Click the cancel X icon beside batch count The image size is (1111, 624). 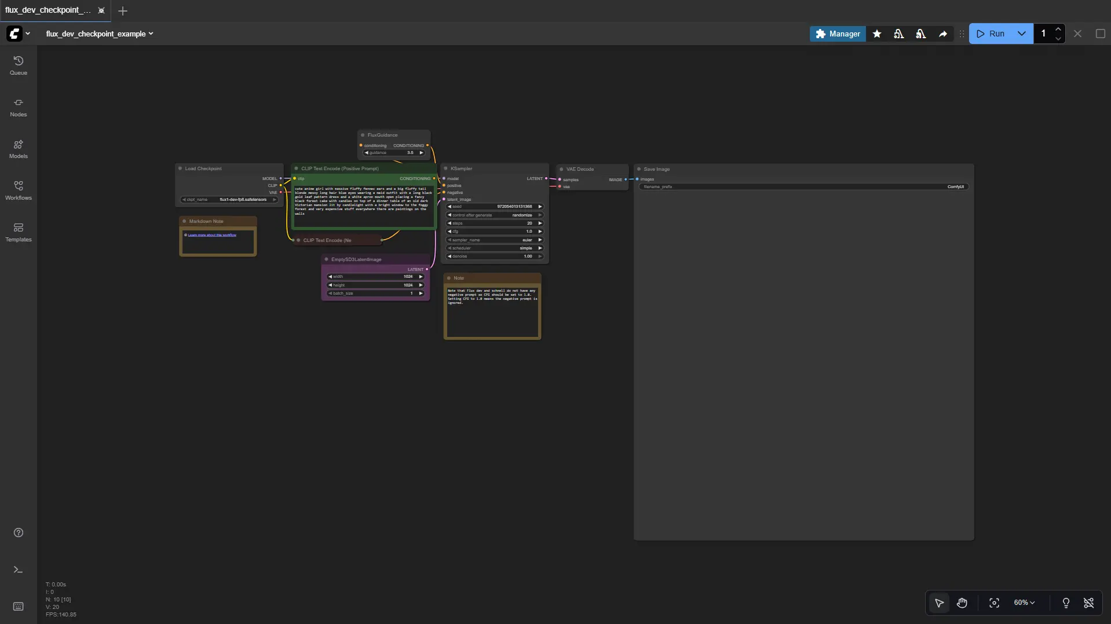pyautogui.click(x=1077, y=34)
